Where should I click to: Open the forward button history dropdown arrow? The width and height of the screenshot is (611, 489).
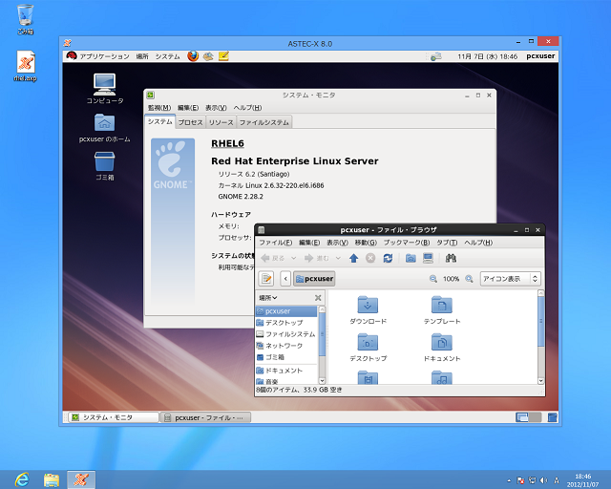tap(338, 258)
